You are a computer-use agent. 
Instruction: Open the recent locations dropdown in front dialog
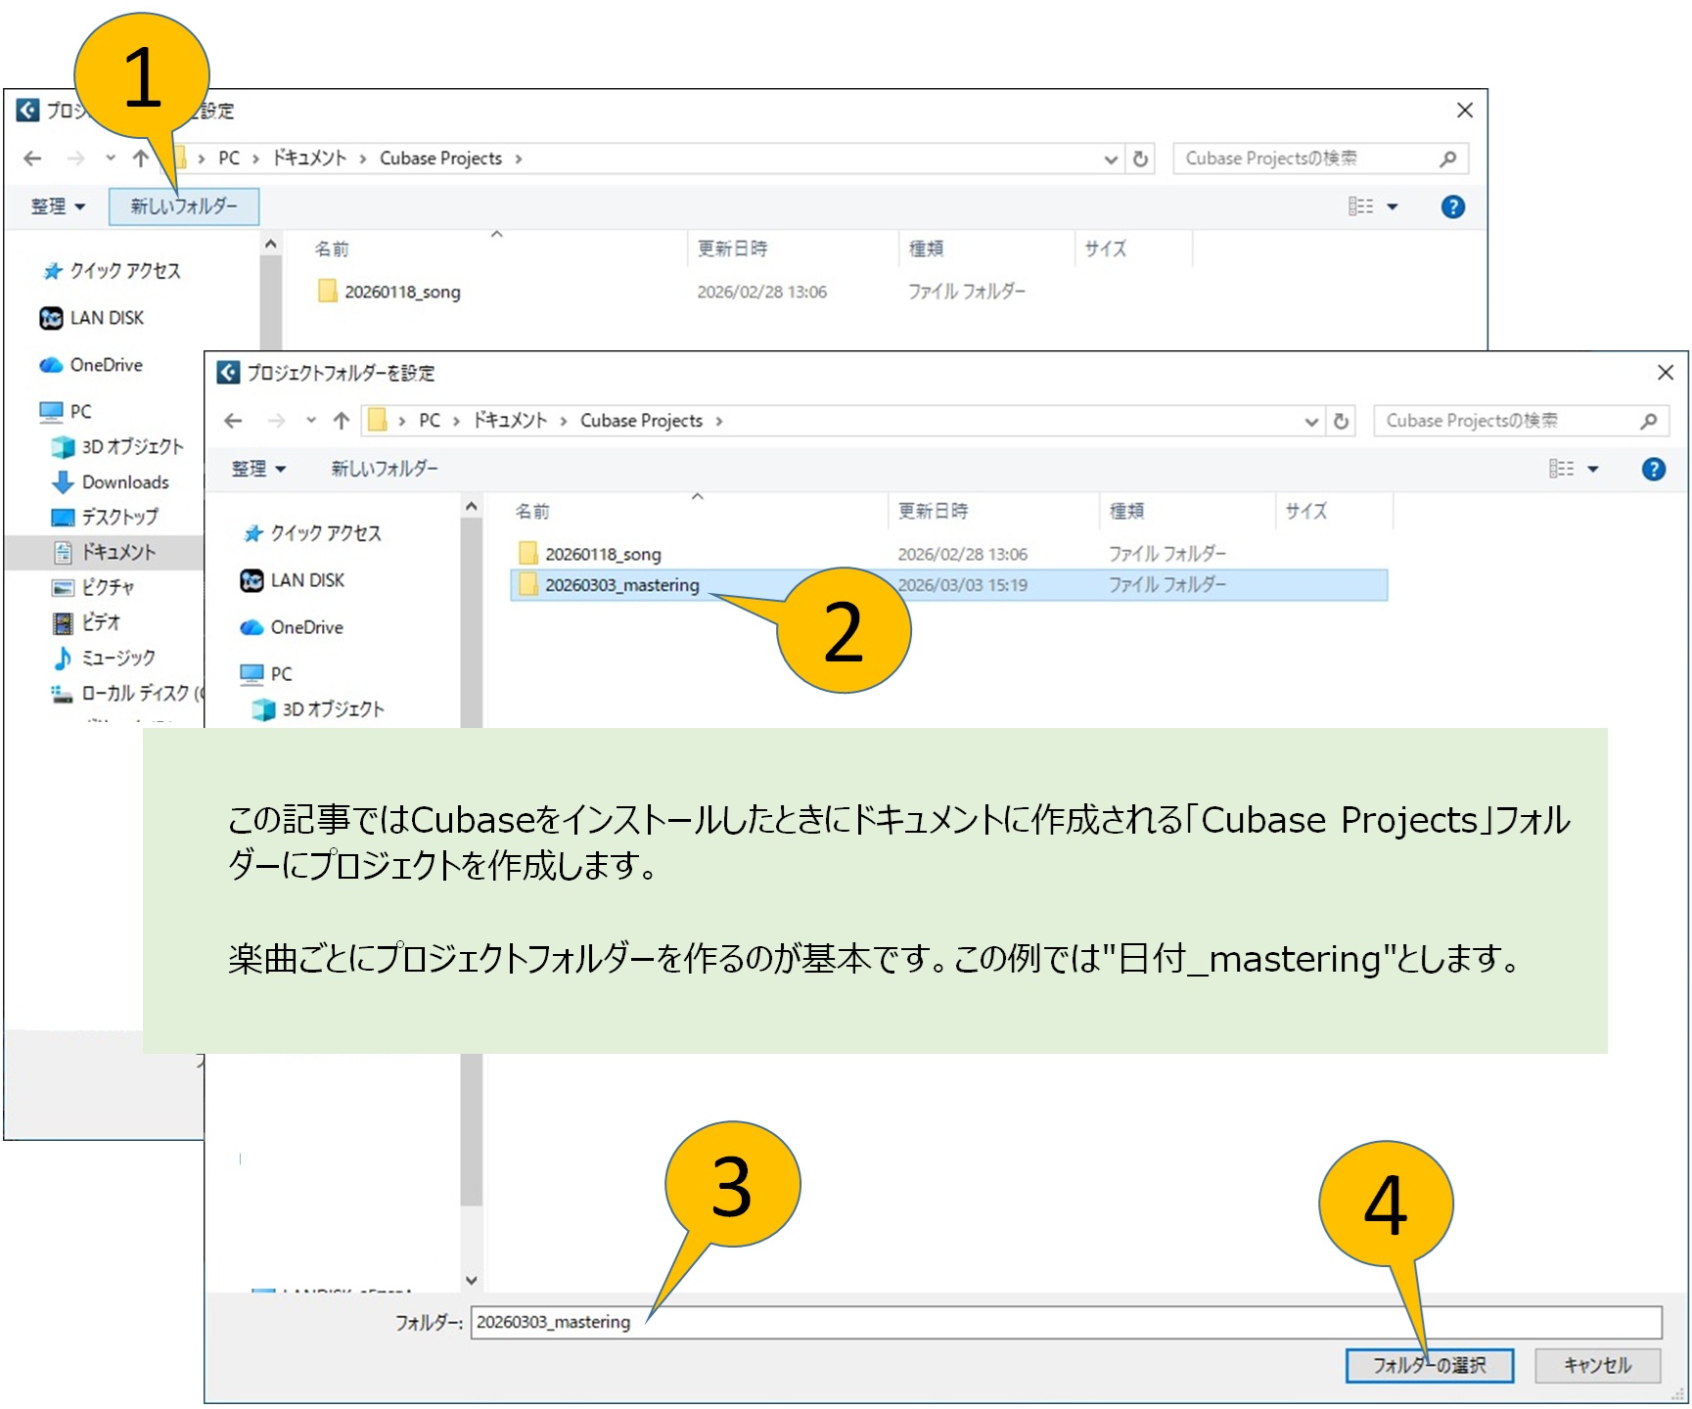click(311, 422)
